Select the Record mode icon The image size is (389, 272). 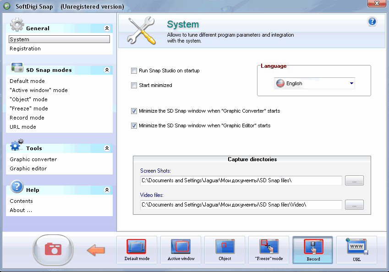click(x=313, y=250)
